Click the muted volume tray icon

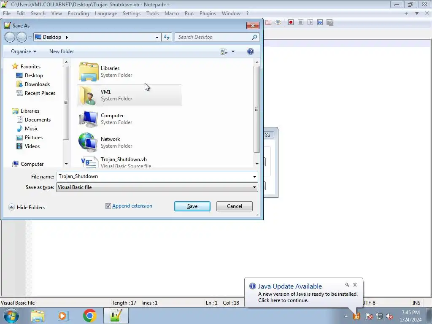(x=389, y=316)
